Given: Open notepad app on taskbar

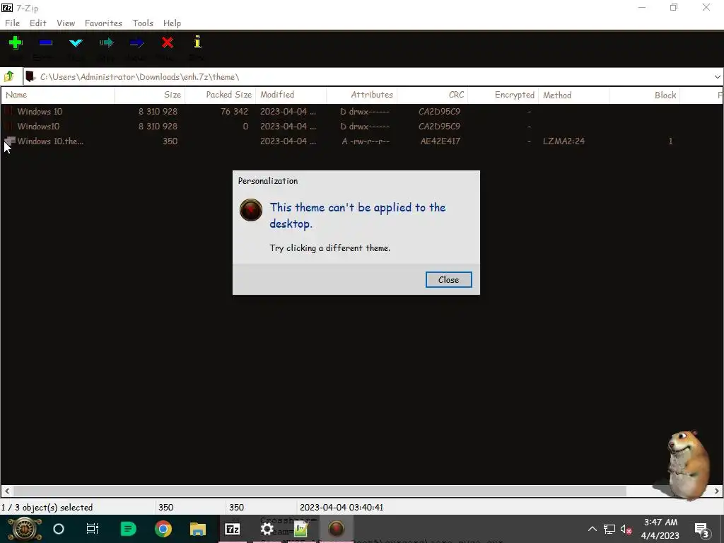Looking at the screenshot, I should tap(301, 529).
